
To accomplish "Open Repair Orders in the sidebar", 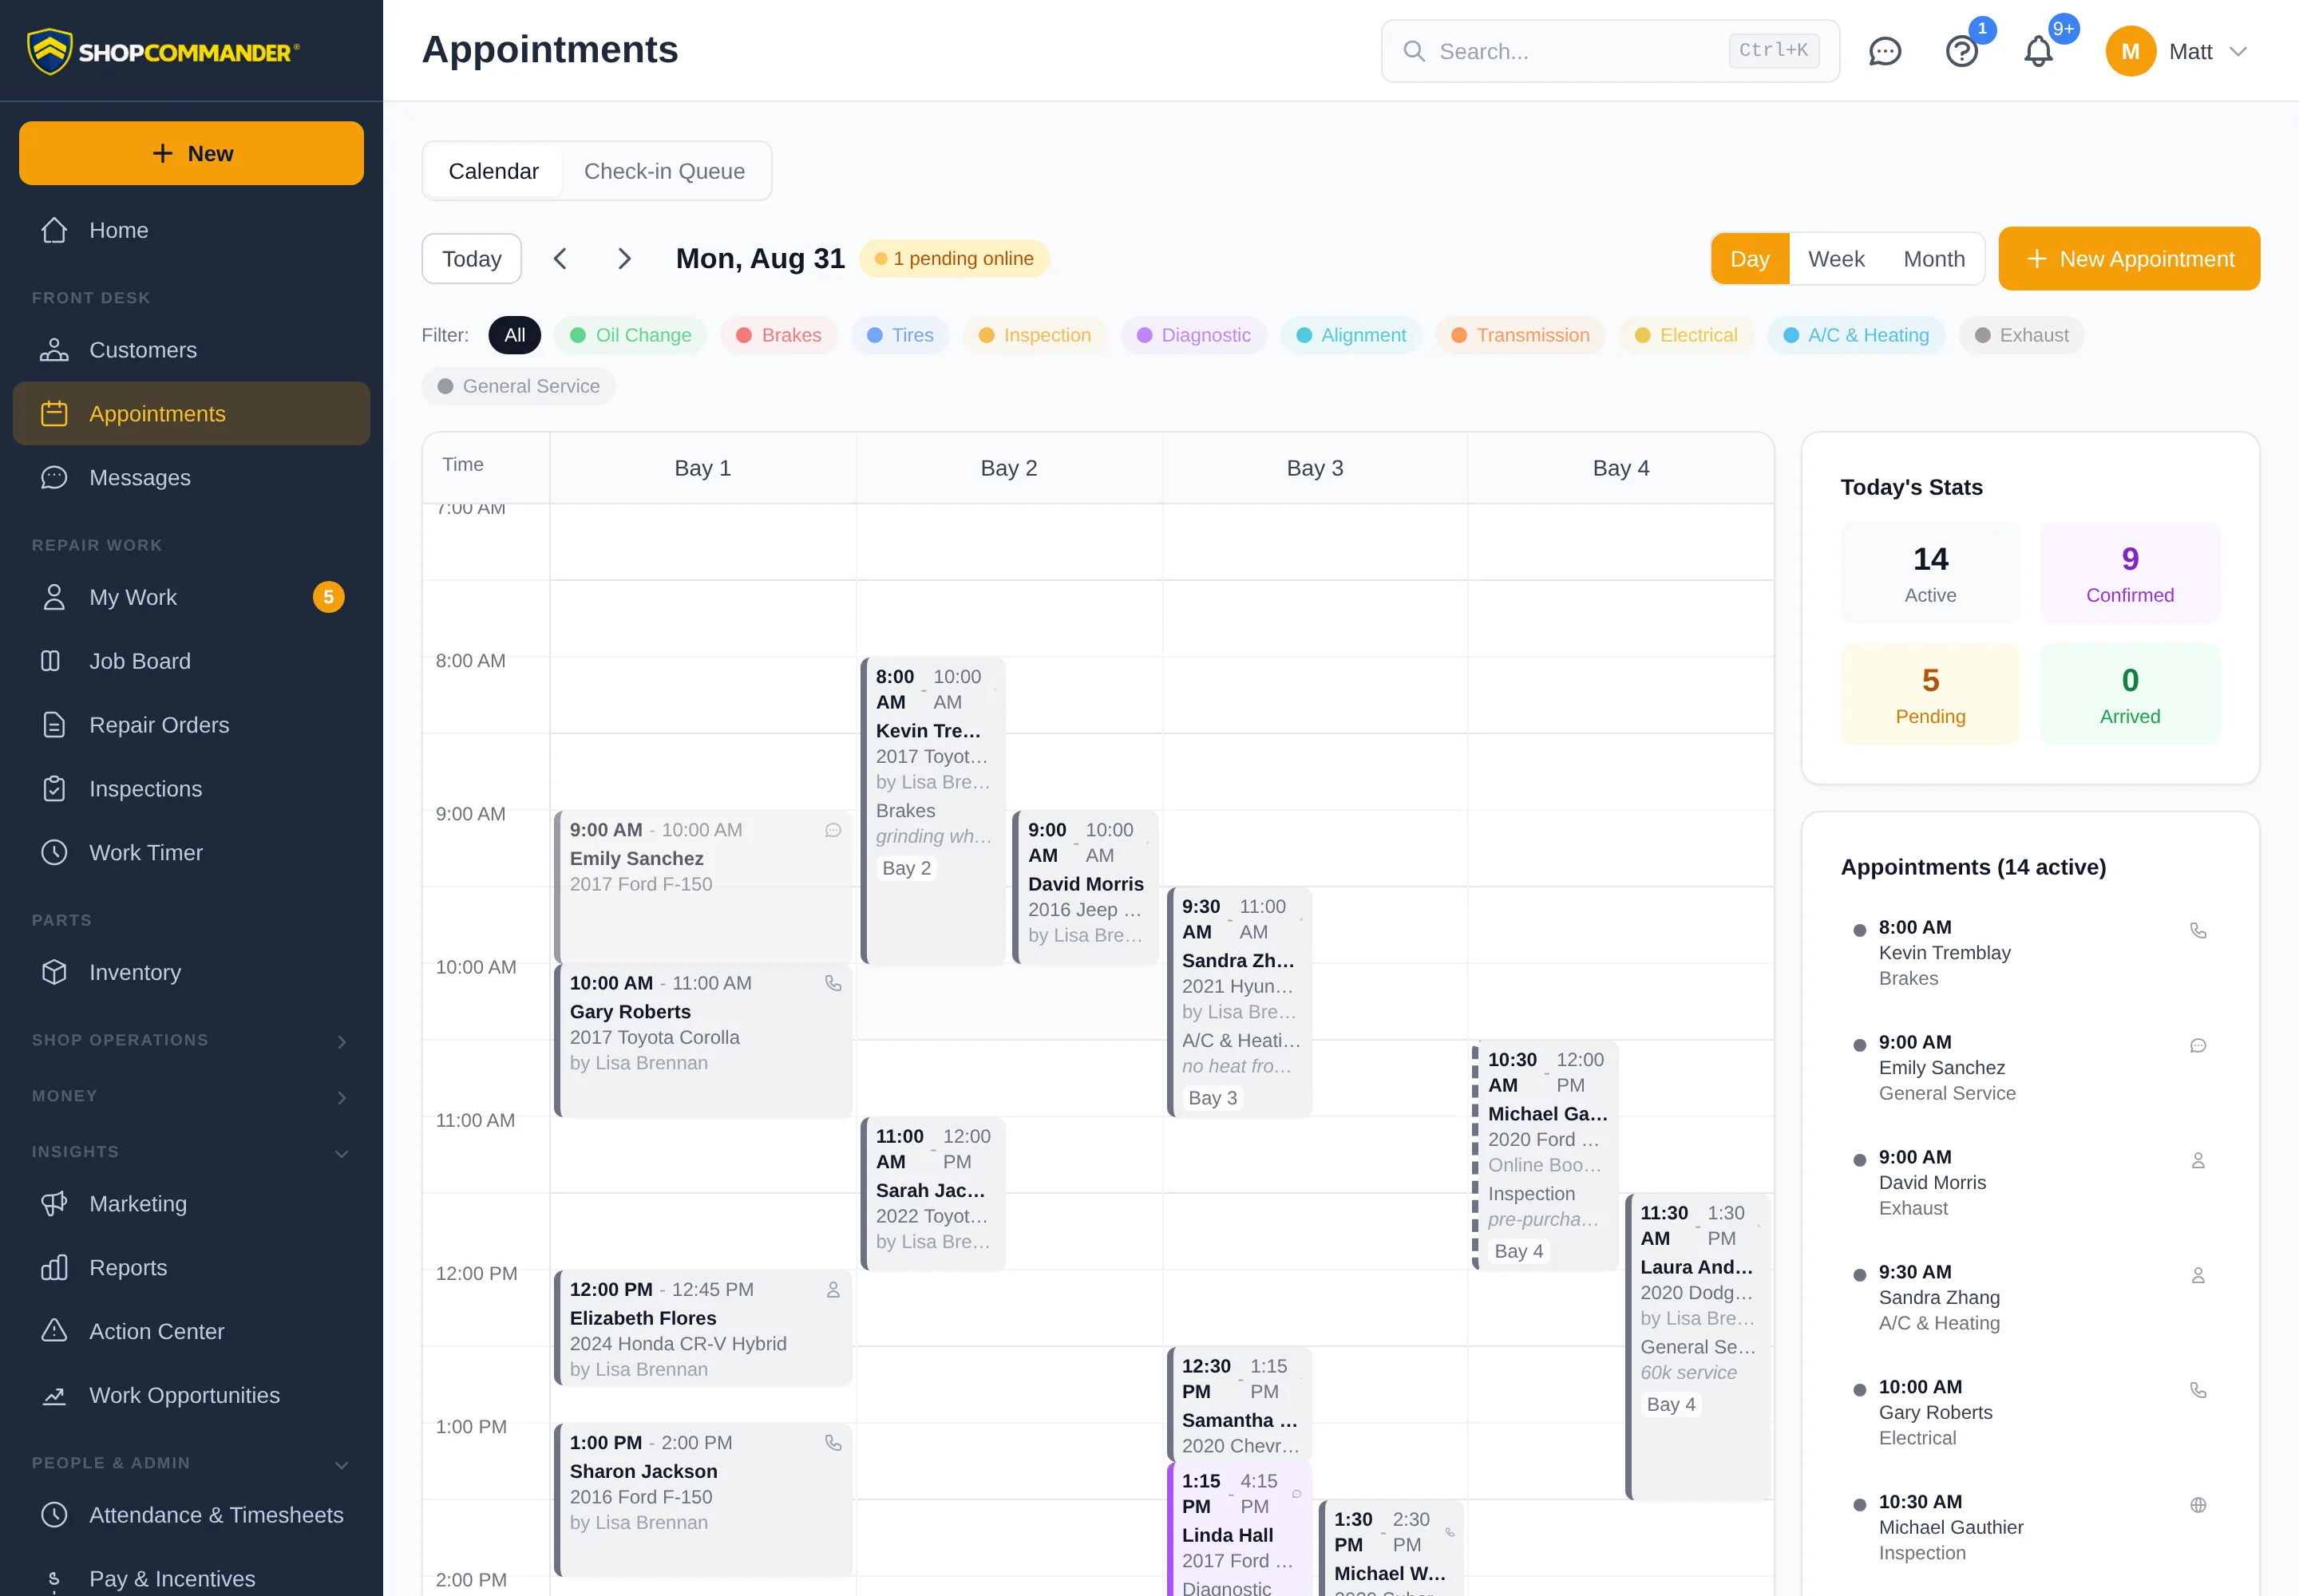I will tap(191, 725).
